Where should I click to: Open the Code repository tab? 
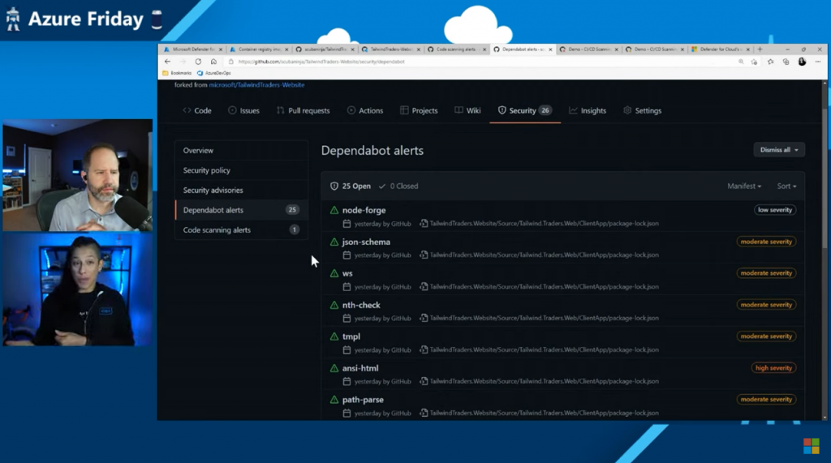coord(197,111)
